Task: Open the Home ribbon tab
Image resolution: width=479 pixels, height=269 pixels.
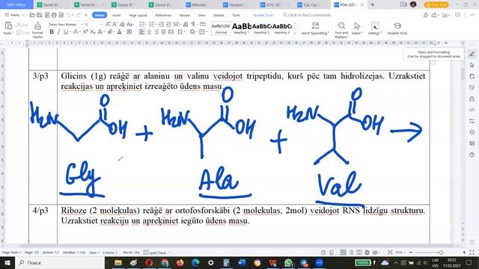Action: (x=100, y=15)
